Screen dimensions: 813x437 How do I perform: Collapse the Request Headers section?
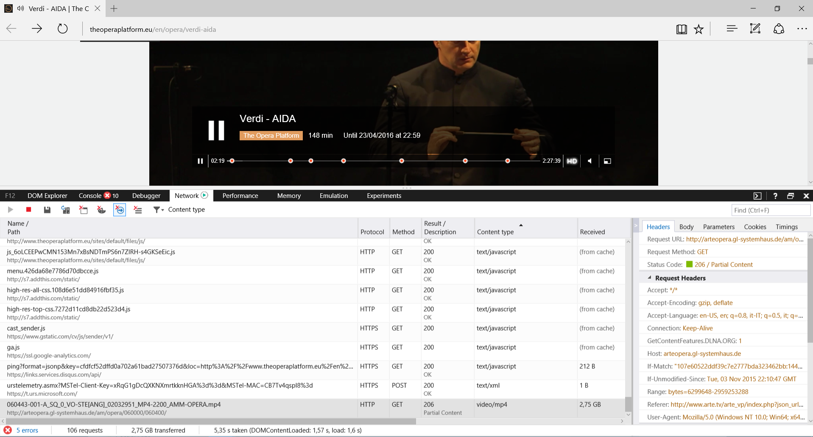[x=649, y=278]
